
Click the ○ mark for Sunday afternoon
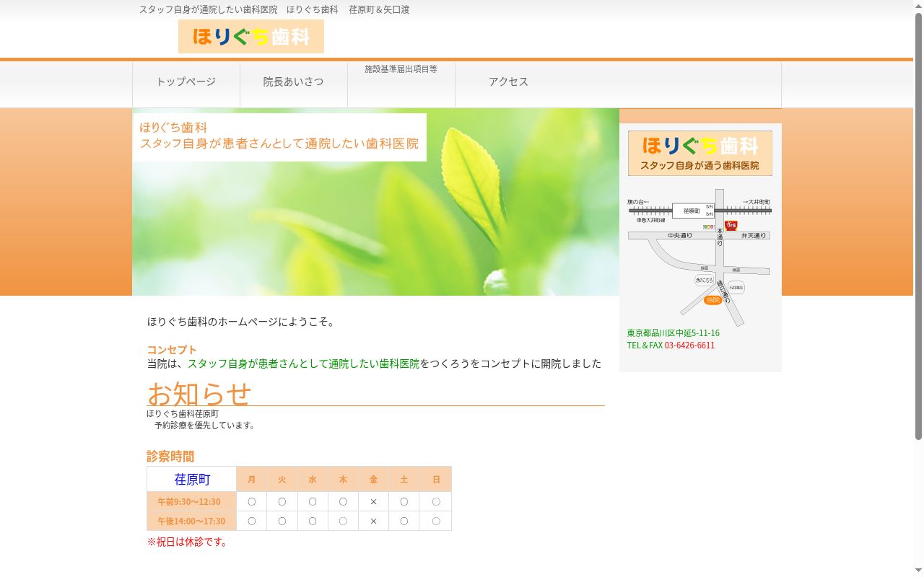click(x=436, y=521)
